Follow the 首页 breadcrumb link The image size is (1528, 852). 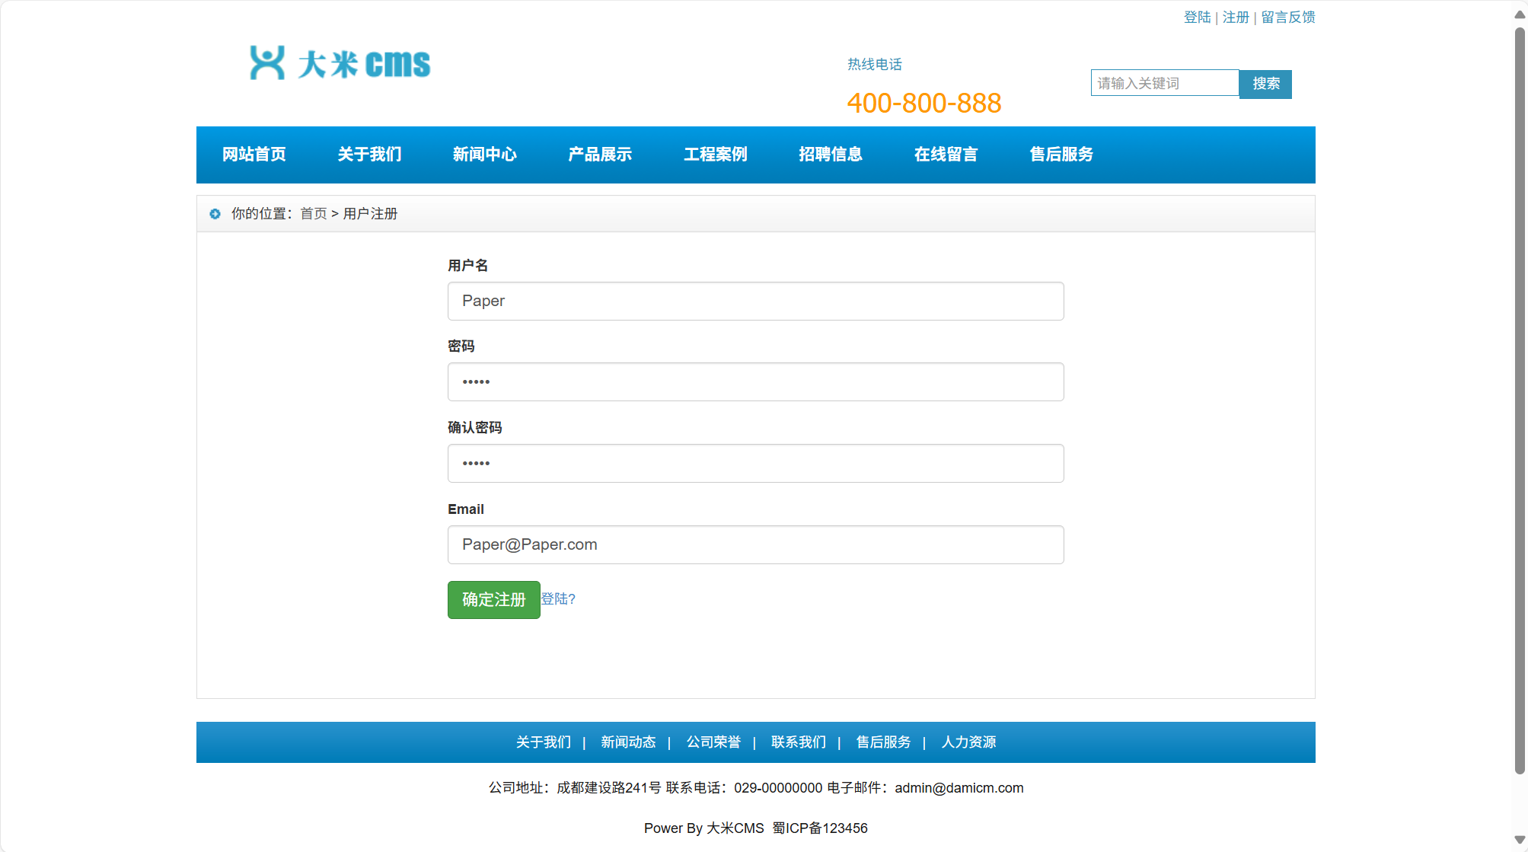coord(313,214)
